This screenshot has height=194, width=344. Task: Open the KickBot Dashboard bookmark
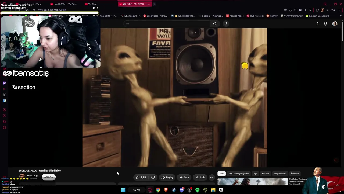[x=317, y=16]
